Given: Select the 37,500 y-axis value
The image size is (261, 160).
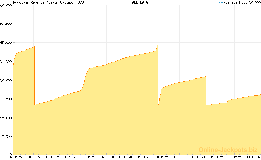Looking at the screenshot, I should pyautogui.click(x=6, y=61).
